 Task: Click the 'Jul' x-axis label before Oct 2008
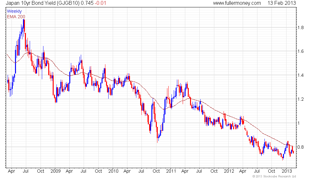26,171
